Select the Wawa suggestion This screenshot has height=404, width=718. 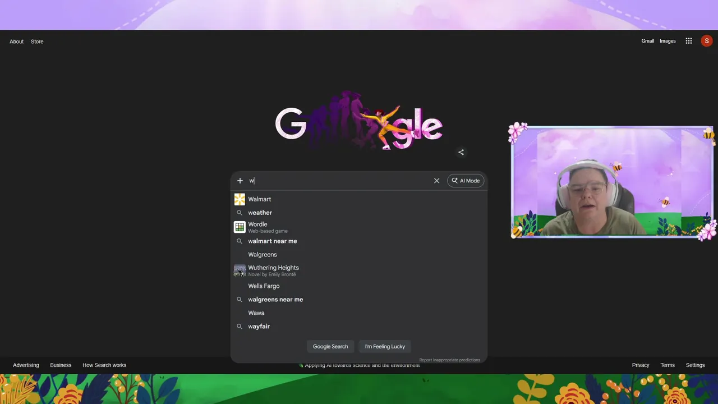359,313
